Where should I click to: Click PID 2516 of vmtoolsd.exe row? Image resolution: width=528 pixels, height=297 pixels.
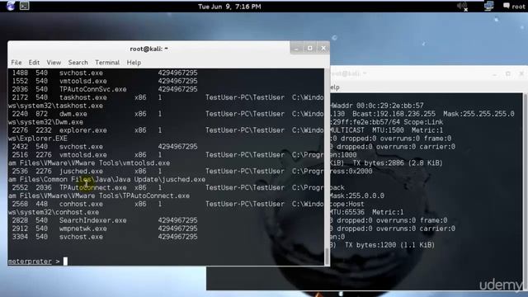(x=20, y=155)
